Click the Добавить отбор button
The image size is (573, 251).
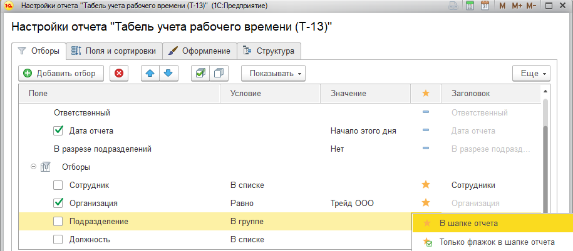click(x=60, y=73)
